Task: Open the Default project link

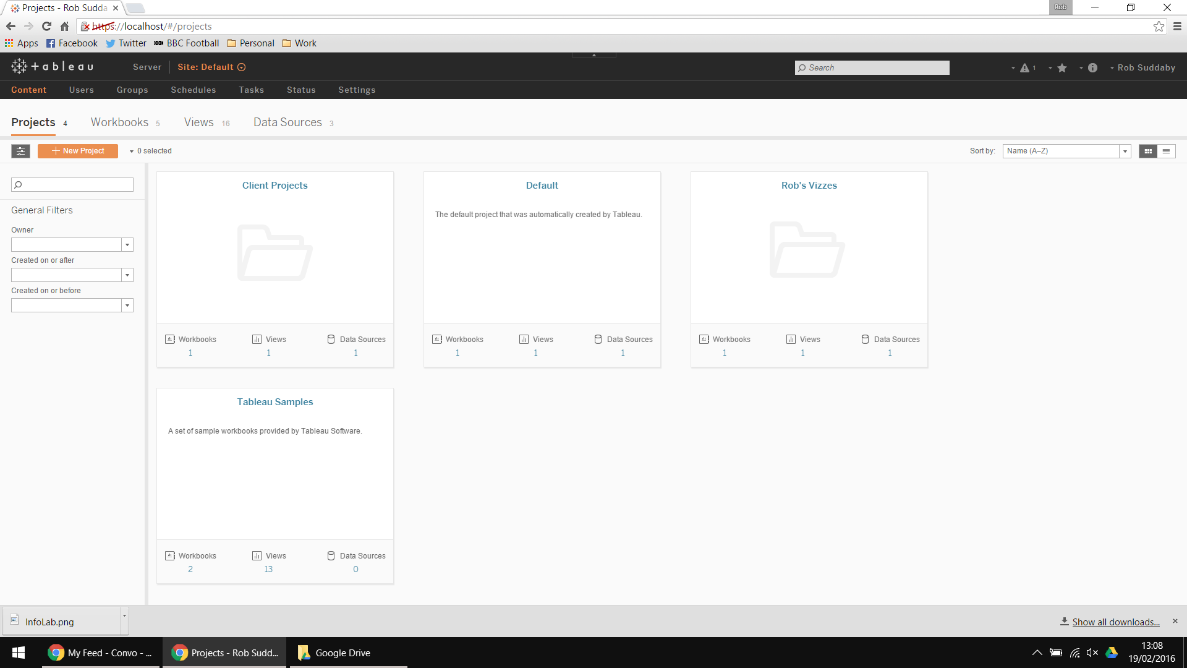Action: (x=542, y=186)
